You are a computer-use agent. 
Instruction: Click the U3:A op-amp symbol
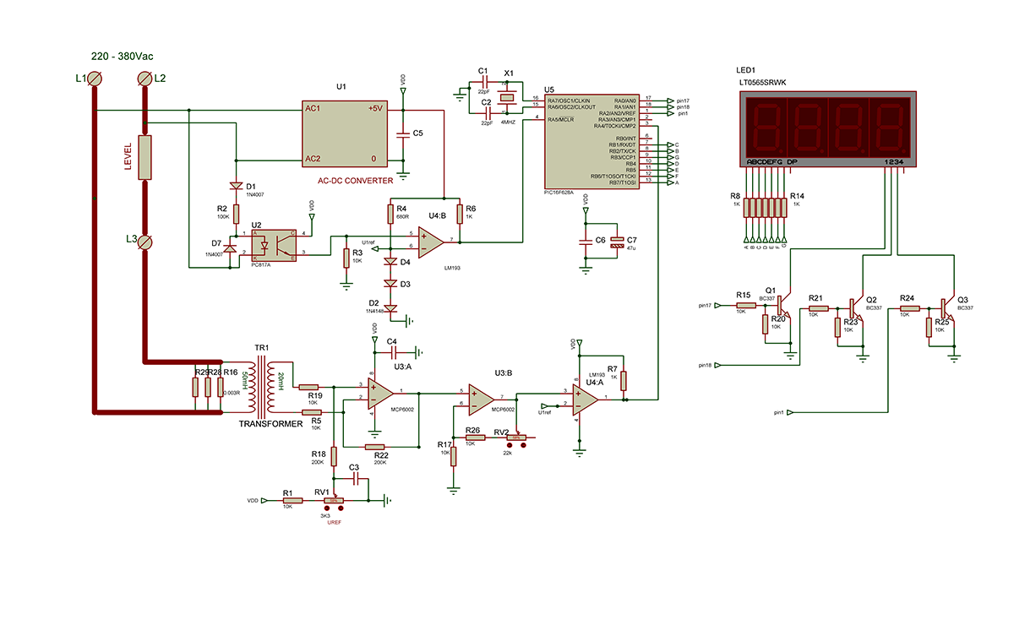[379, 393]
